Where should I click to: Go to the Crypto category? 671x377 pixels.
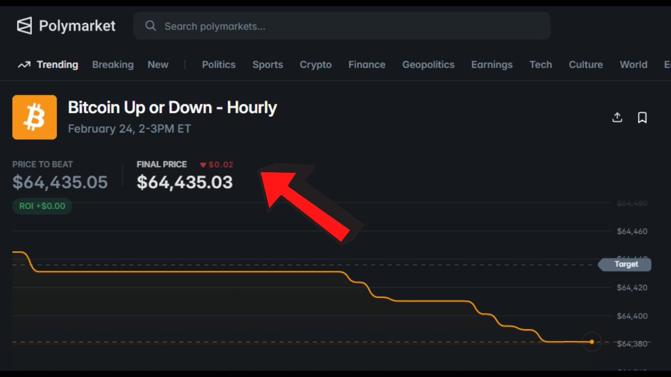coord(315,65)
